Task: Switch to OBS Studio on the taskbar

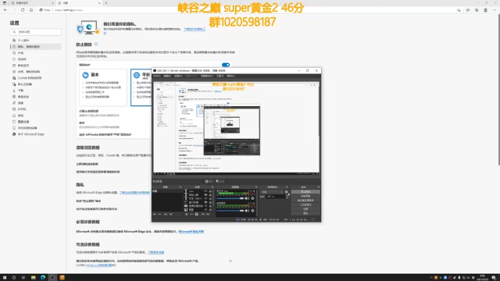Action: tap(52, 278)
